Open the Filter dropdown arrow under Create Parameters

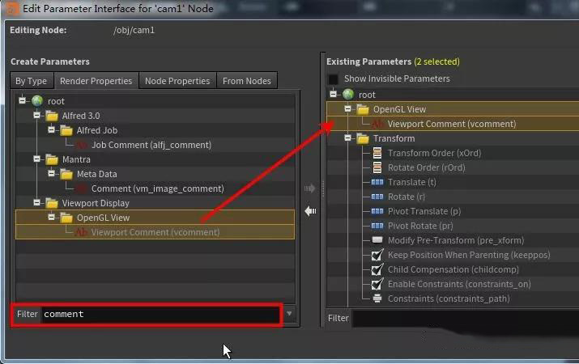coord(289,314)
